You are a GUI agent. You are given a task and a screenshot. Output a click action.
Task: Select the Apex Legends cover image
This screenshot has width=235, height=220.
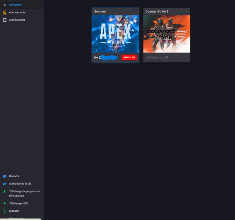pos(115,34)
